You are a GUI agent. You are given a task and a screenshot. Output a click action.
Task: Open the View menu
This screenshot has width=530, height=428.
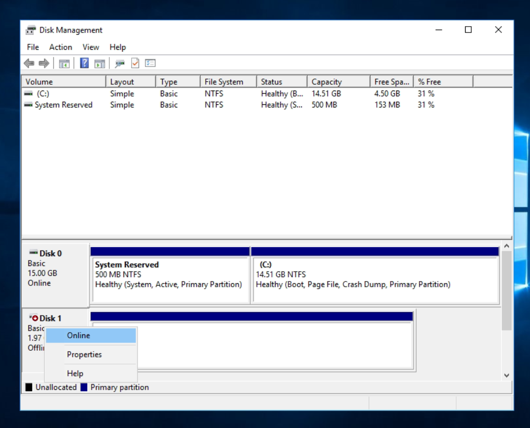(91, 48)
